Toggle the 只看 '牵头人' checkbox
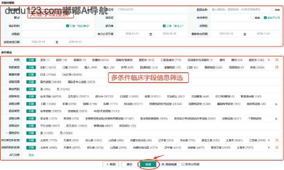The height and width of the screenshot is (170, 284). coord(164,26)
